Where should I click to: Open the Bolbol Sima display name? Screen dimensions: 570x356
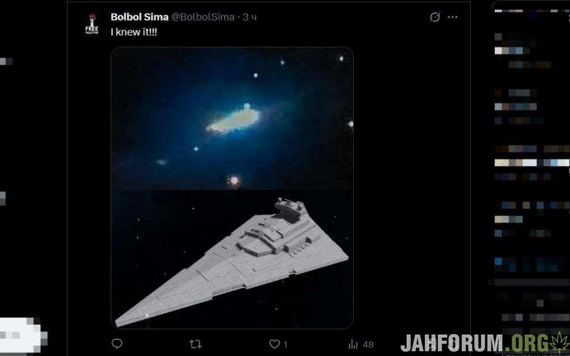tap(140, 16)
